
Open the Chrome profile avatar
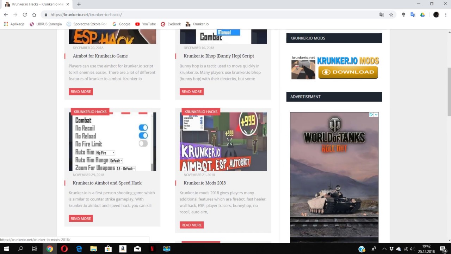(x=436, y=15)
